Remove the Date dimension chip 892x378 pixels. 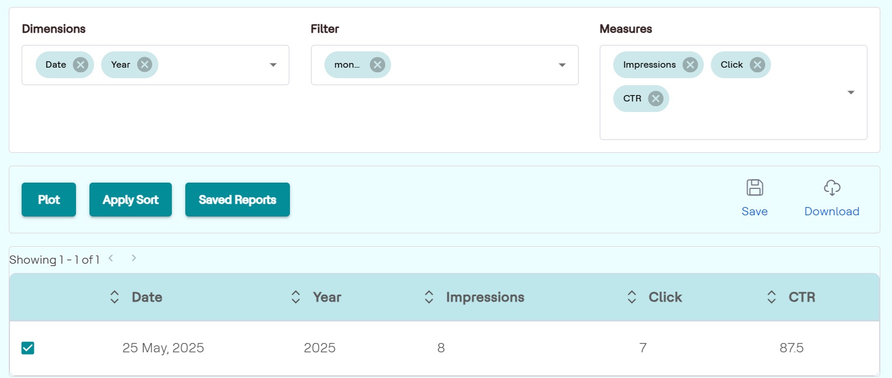pyautogui.click(x=81, y=65)
